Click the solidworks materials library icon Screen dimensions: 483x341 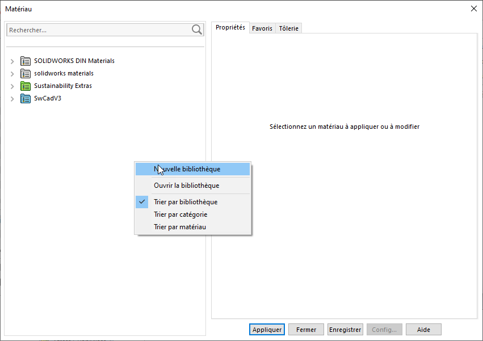pyautogui.click(x=26, y=73)
